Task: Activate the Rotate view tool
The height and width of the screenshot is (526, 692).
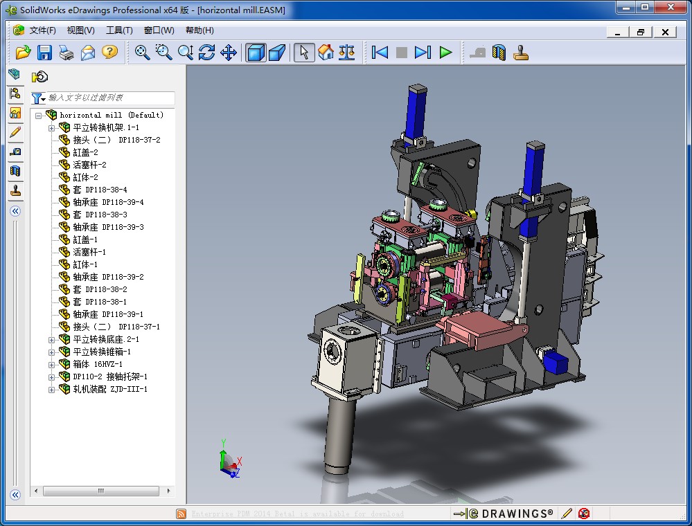Action: pos(207,53)
